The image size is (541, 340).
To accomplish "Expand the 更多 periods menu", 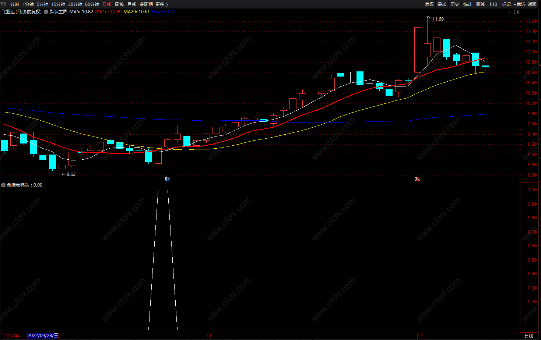I will click(162, 4).
